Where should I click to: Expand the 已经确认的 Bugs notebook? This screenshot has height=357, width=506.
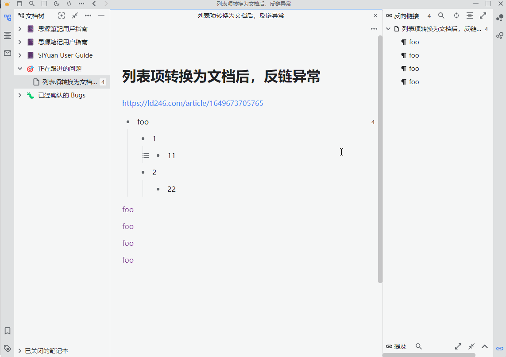point(19,95)
